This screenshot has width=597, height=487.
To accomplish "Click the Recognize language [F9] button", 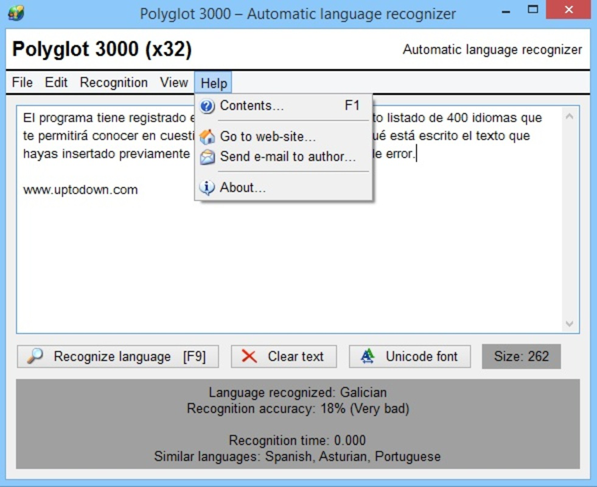I will point(118,356).
